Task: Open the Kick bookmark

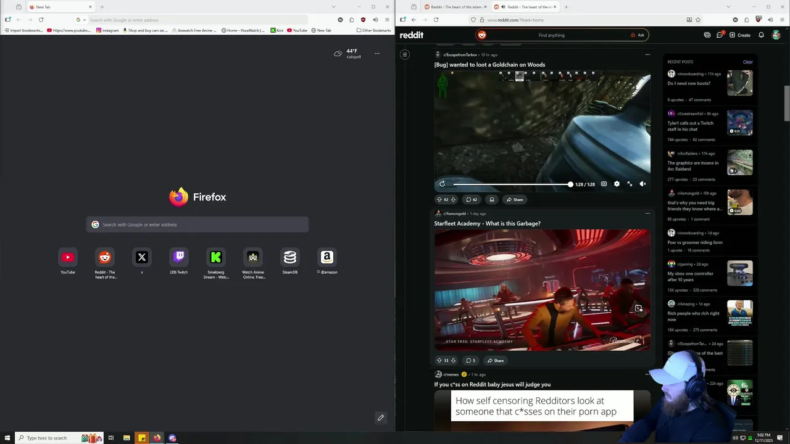Action: [x=277, y=30]
